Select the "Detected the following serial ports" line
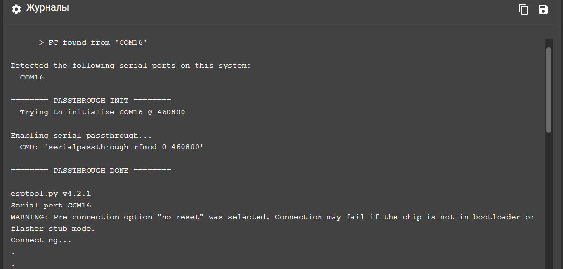Viewport: 563px width, 269px height. tap(131, 66)
